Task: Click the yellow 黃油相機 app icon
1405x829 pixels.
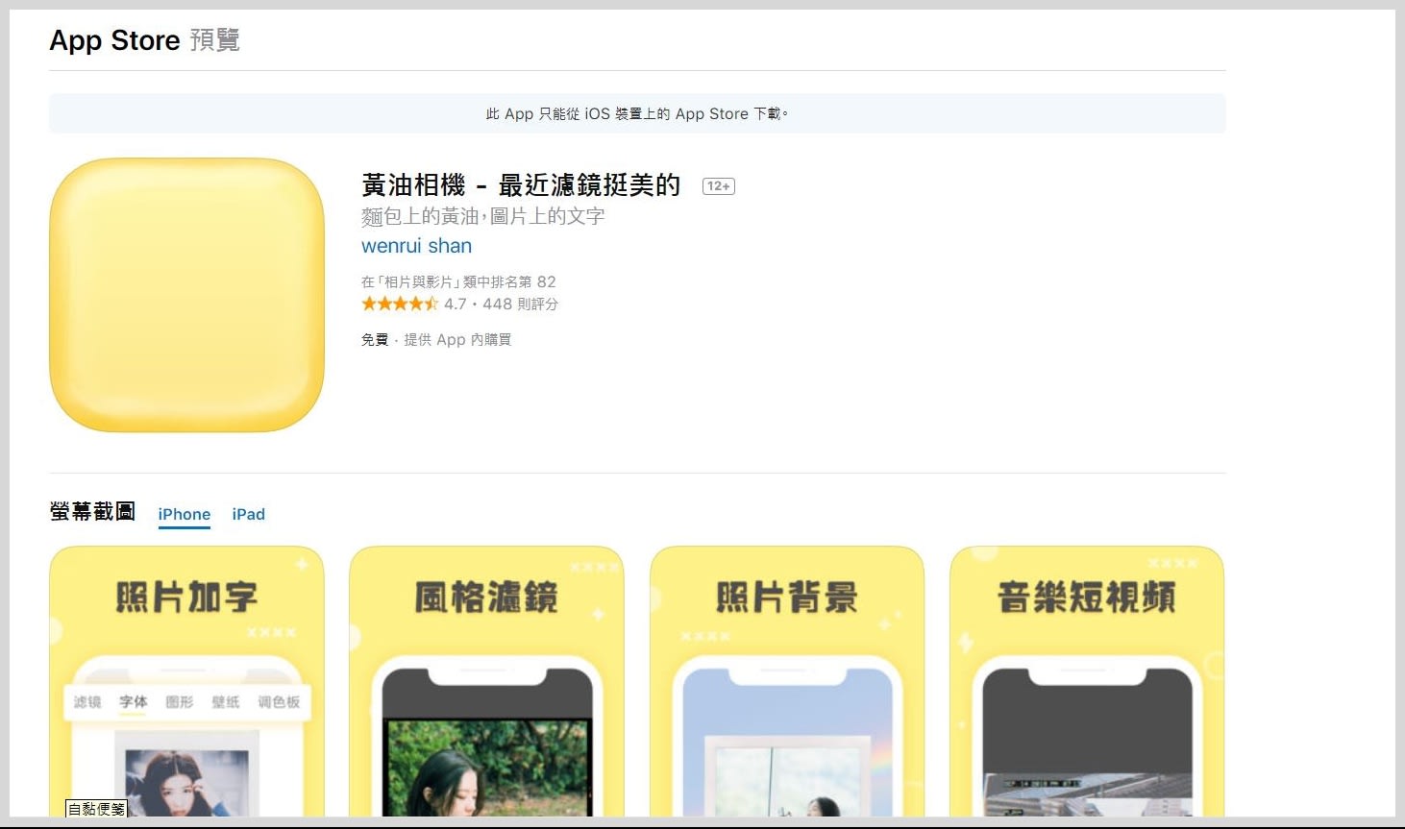Action: coord(186,295)
